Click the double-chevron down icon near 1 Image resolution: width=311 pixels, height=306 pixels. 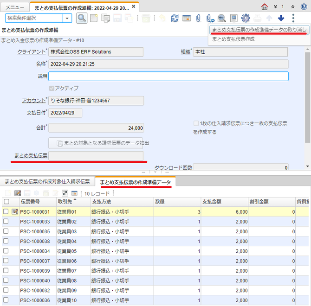[x=276, y=7]
